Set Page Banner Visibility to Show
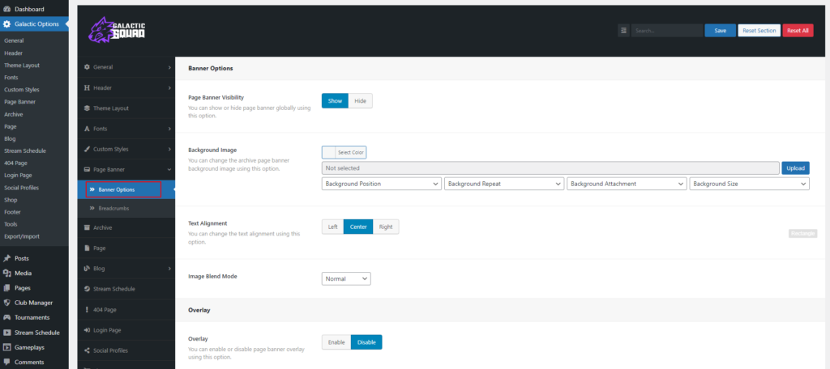Image resolution: width=830 pixels, height=369 pixels. click(335, 101)
